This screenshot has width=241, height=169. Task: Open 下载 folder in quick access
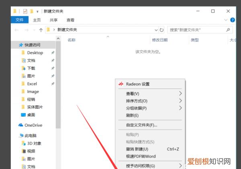31,68
